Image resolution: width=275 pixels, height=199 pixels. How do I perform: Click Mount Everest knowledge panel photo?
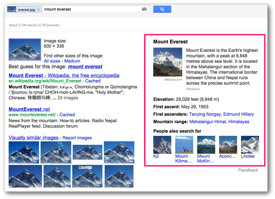[x=168, y=62]
